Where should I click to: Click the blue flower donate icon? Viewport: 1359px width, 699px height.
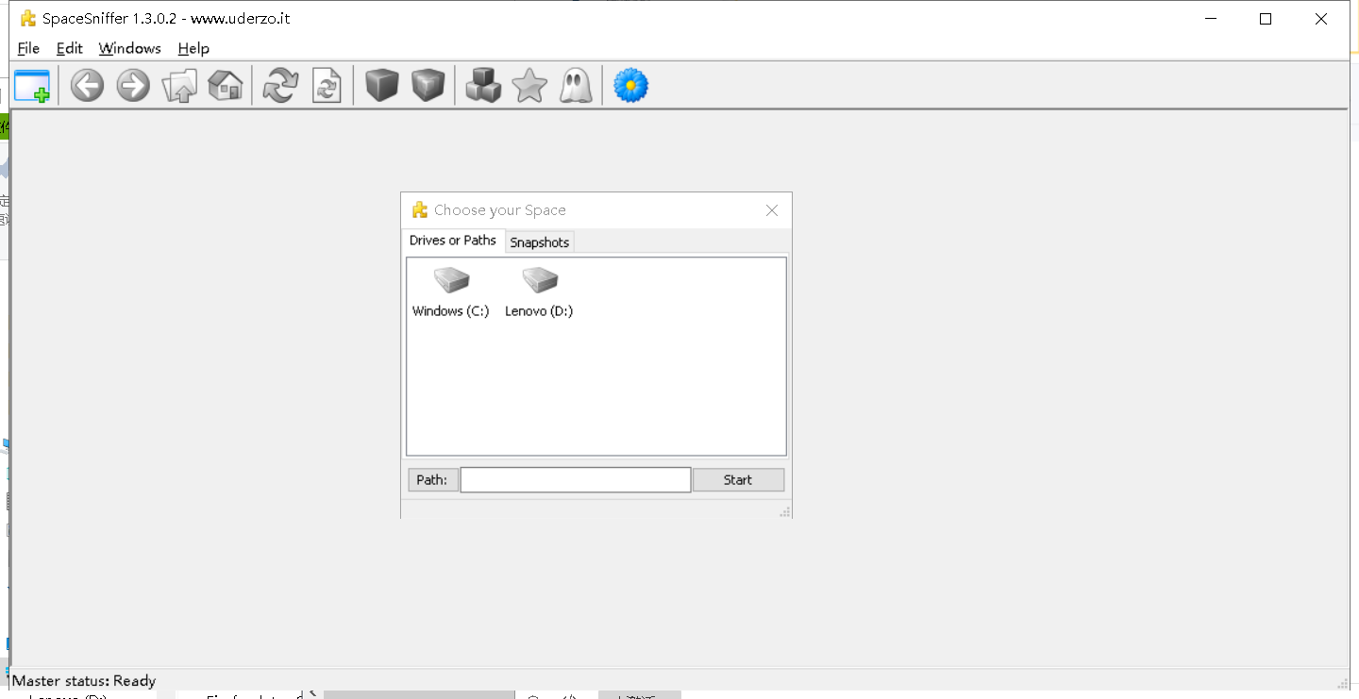point(630,86)
